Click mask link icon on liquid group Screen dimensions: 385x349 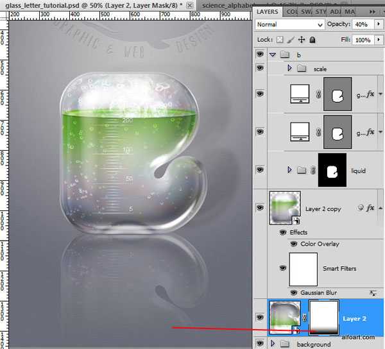(x=313, y=170)
